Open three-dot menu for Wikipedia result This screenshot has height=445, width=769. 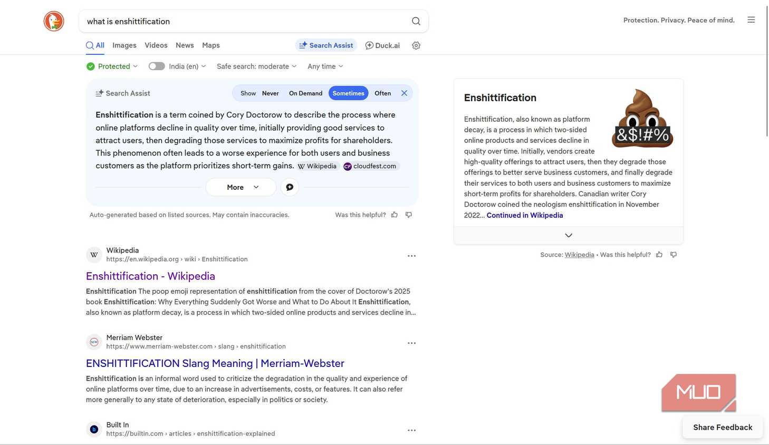click(411, 256)
